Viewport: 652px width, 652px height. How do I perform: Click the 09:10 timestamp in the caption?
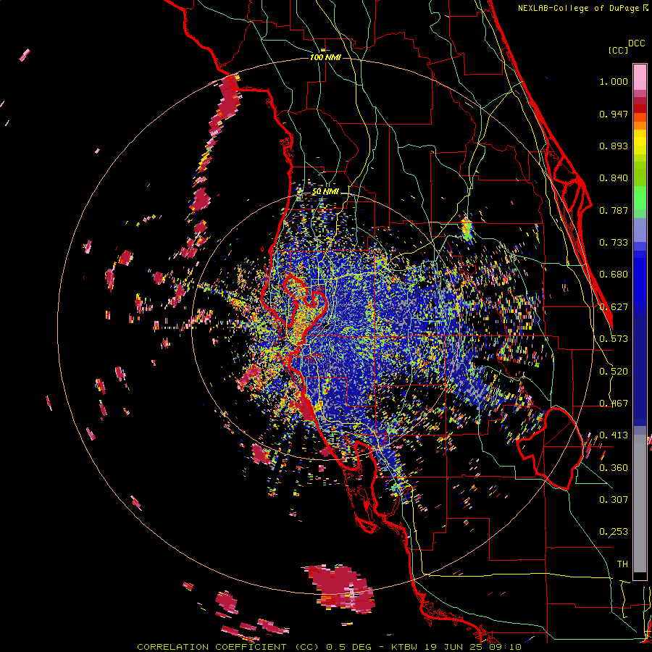click(x=506, y=647)
